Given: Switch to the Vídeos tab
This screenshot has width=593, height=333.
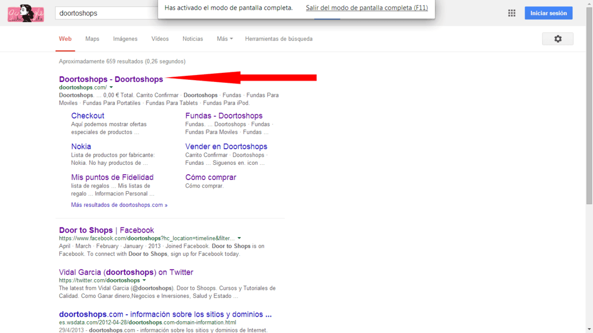Looking at the screenshot, I should [160, 39].
